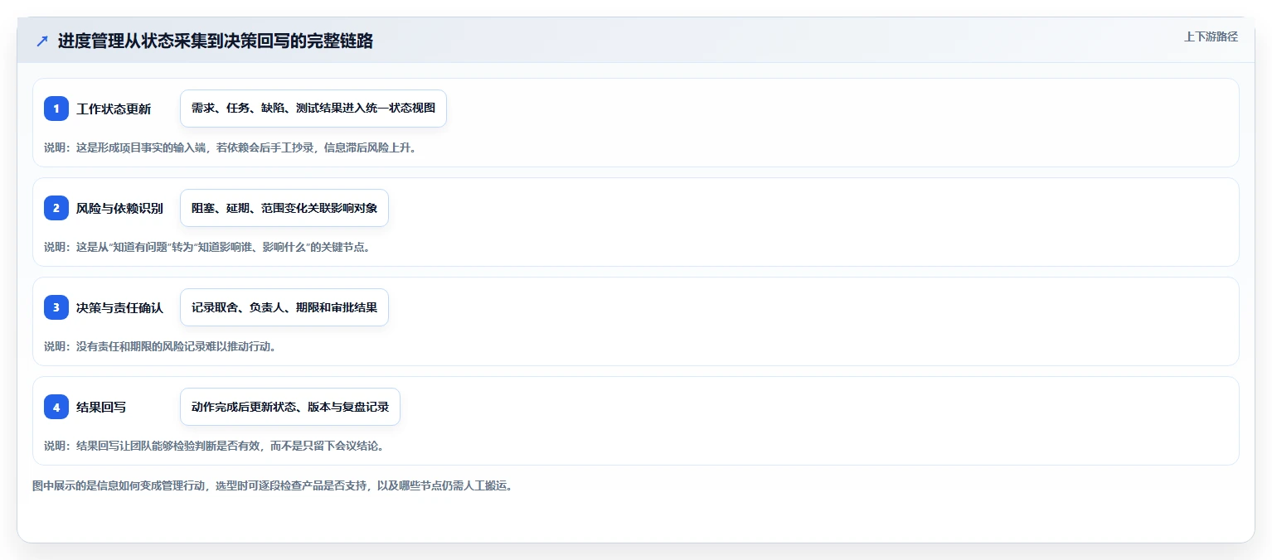Click the 阻塞、延期、范围变化关联影响对象 chip
This screenshot has width=1272, height=560.
[x=284, y=208]
